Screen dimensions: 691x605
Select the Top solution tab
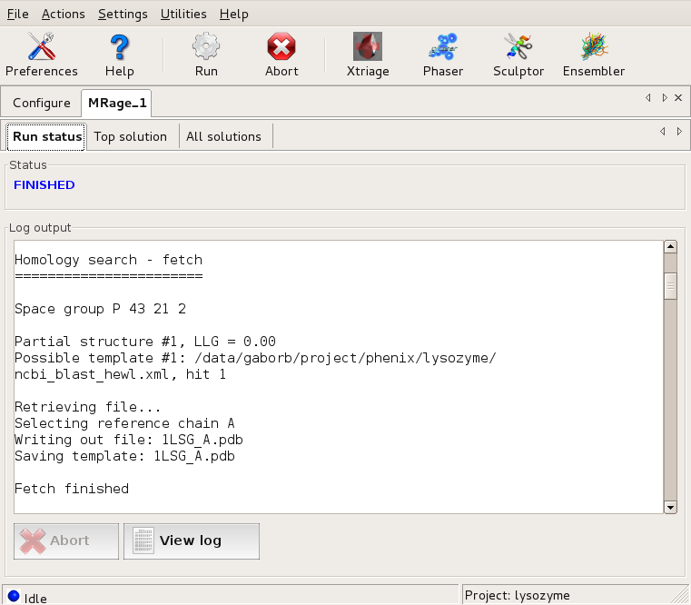pos(131,136)
